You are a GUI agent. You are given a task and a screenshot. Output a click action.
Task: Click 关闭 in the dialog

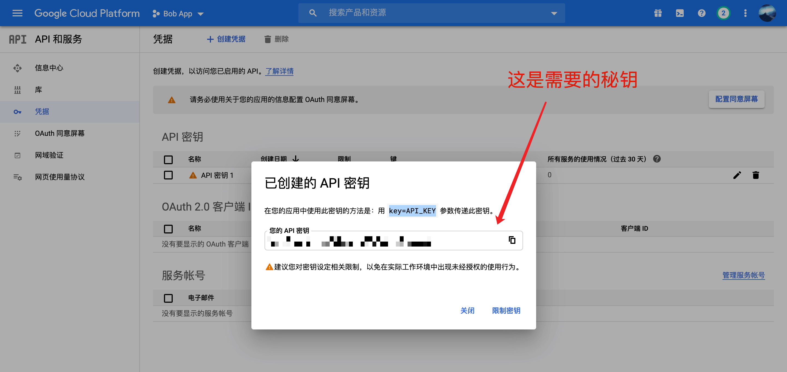click(x=467, y=310)
